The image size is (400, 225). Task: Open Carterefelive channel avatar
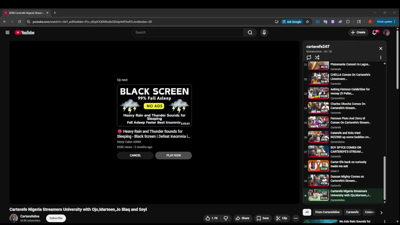[x=14, y=218]
